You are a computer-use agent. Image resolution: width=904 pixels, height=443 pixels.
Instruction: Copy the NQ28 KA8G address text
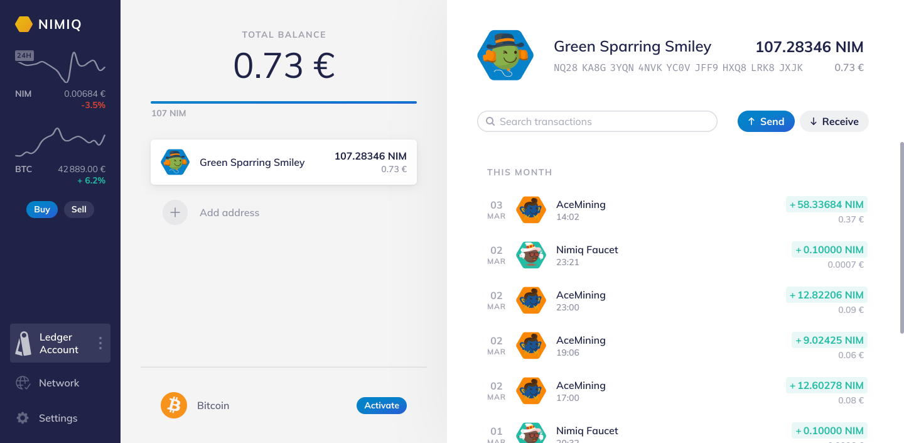(x=678, y=67)
